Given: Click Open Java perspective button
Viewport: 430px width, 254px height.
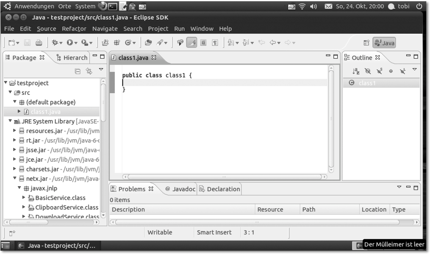Looking at the screenshot, I should pos(384,43).
